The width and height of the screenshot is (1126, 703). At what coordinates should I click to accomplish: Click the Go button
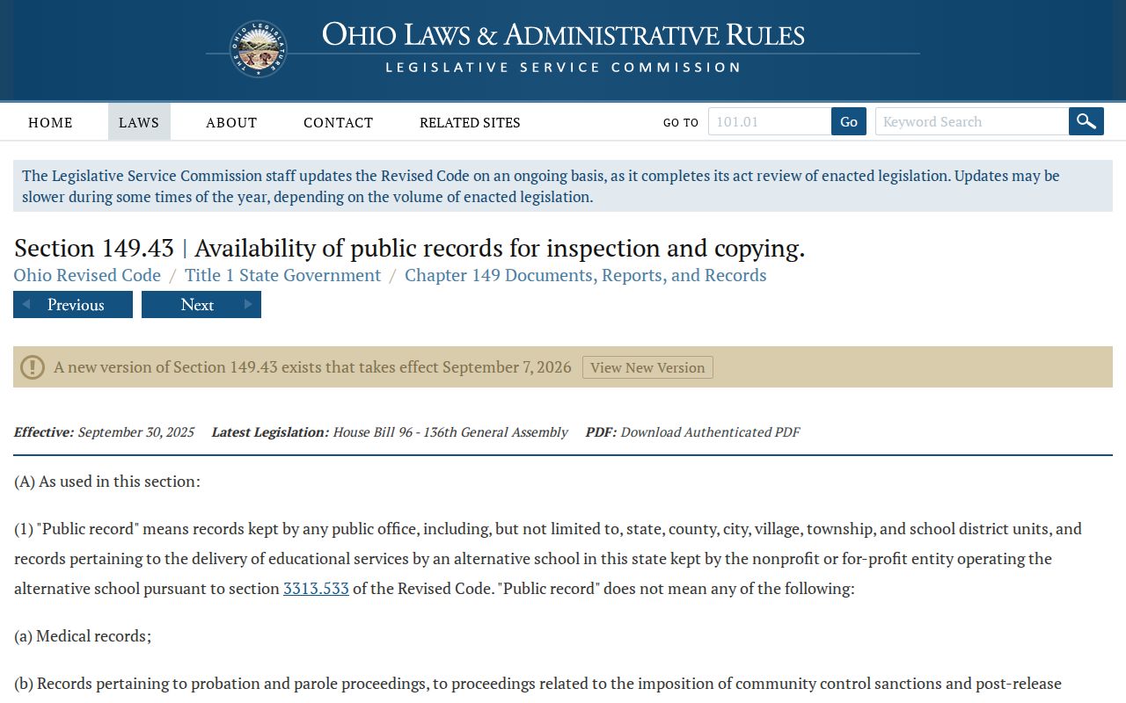pyautogui.click(x=849, y=121)
